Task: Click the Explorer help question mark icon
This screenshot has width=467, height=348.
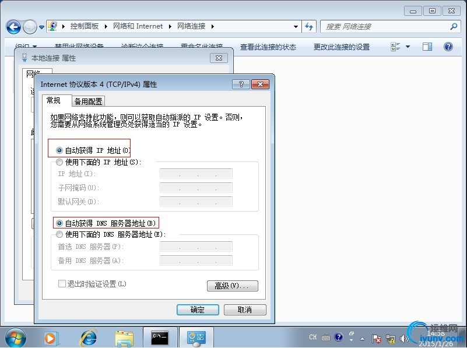Action: pos(448,47)
